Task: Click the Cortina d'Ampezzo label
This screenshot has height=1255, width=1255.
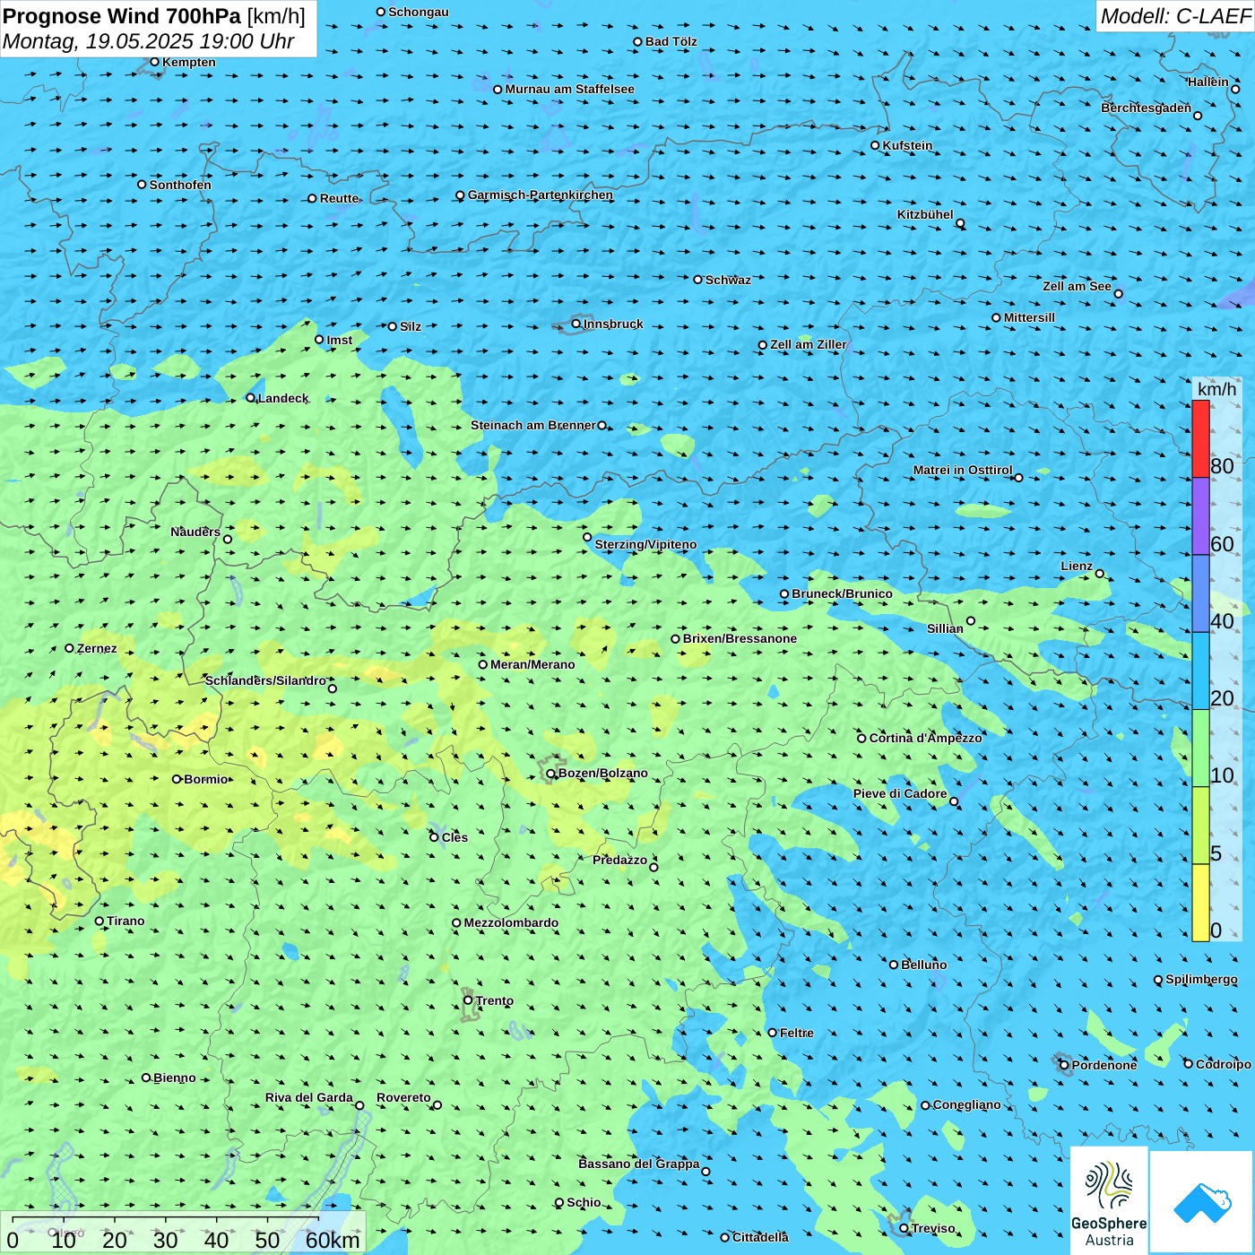Action: point(925,738)
